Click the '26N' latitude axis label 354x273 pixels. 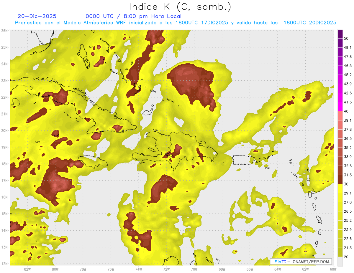point(4,31)
